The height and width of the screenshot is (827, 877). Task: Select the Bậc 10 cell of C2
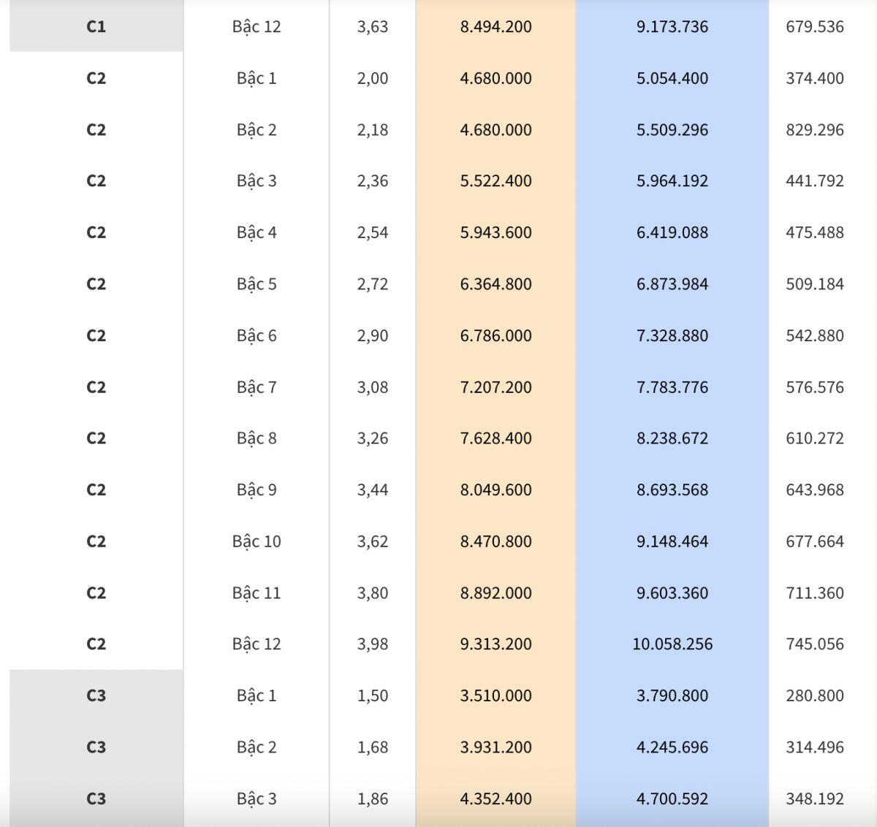click(257, 541)
